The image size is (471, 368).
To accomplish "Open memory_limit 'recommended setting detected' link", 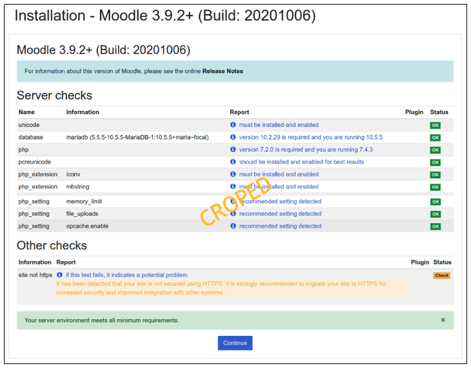I will pyautogui.click(x=280, y=202).
